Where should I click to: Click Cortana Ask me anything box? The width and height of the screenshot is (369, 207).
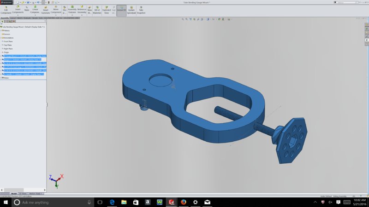pyautogui.click(x=53, y=202)
